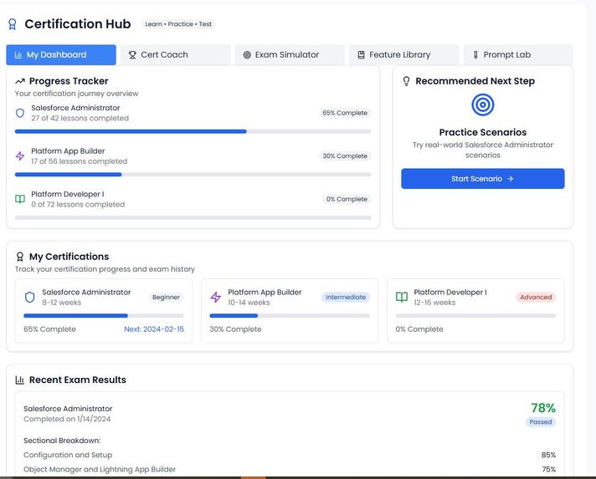Click the test tube icon in Prompt Lab tab
The image size is (596, 479).
pos(475,55)
